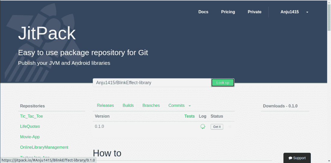This screenshot has width=331, height=163.
Task: Open the Commits dropdown caret
Action: (x=190, y=106)
